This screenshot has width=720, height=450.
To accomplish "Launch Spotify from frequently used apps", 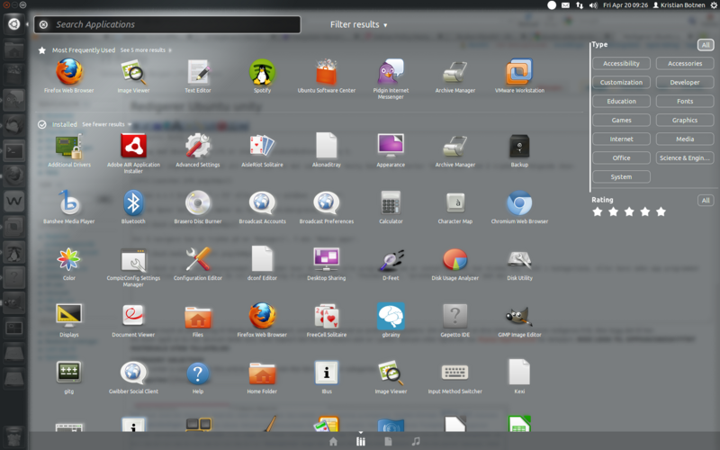I will point(262,73).
